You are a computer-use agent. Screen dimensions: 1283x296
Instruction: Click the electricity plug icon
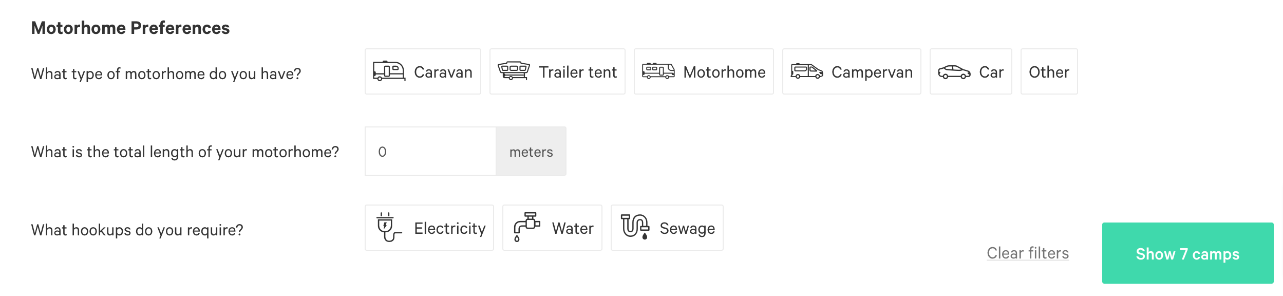pyautogui.click(x=389, y=228)
